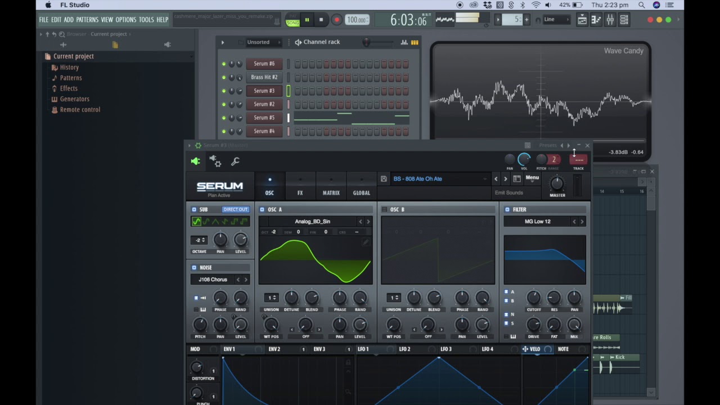The height and width of the screenshot is (405, 720).
Task: Click the speaker icon beside Channel rack title
Action: click(x=298, y=42)
